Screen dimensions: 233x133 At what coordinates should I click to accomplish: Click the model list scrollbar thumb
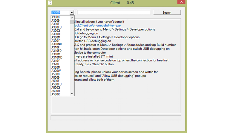72,22
